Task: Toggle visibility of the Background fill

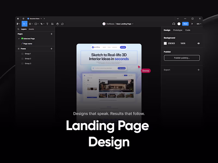Action: click(198, 43)
